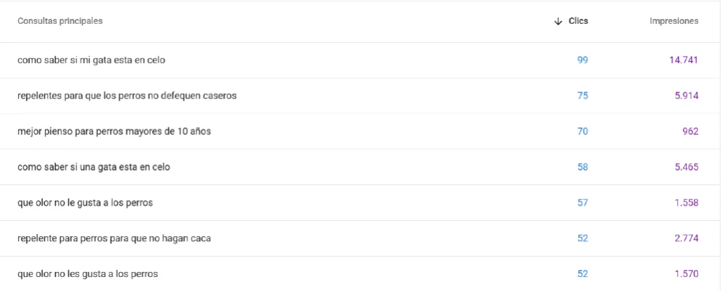Viewport: 721px width, 291px height.
Task: Select the 5.914 impressions cell
Action: [686, 96]
